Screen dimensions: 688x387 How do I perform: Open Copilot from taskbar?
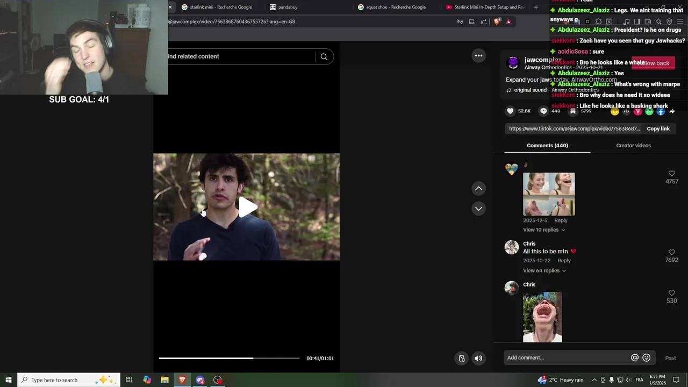[147, 380]
